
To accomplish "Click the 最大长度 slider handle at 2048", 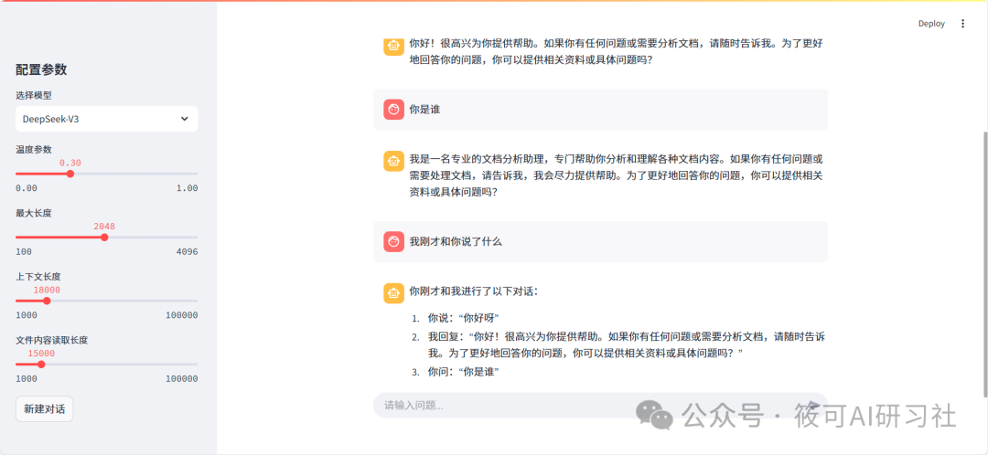I will point(104,238).
